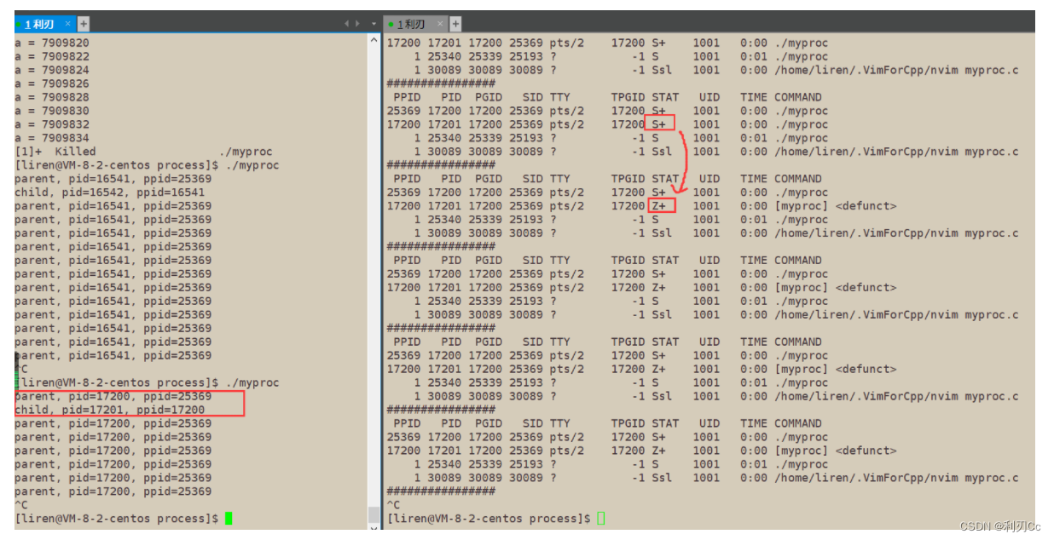This screenshot has height=540, width=1054.
Task: Select the line "a = 7909824"
Action: click(x=52, y=70)
